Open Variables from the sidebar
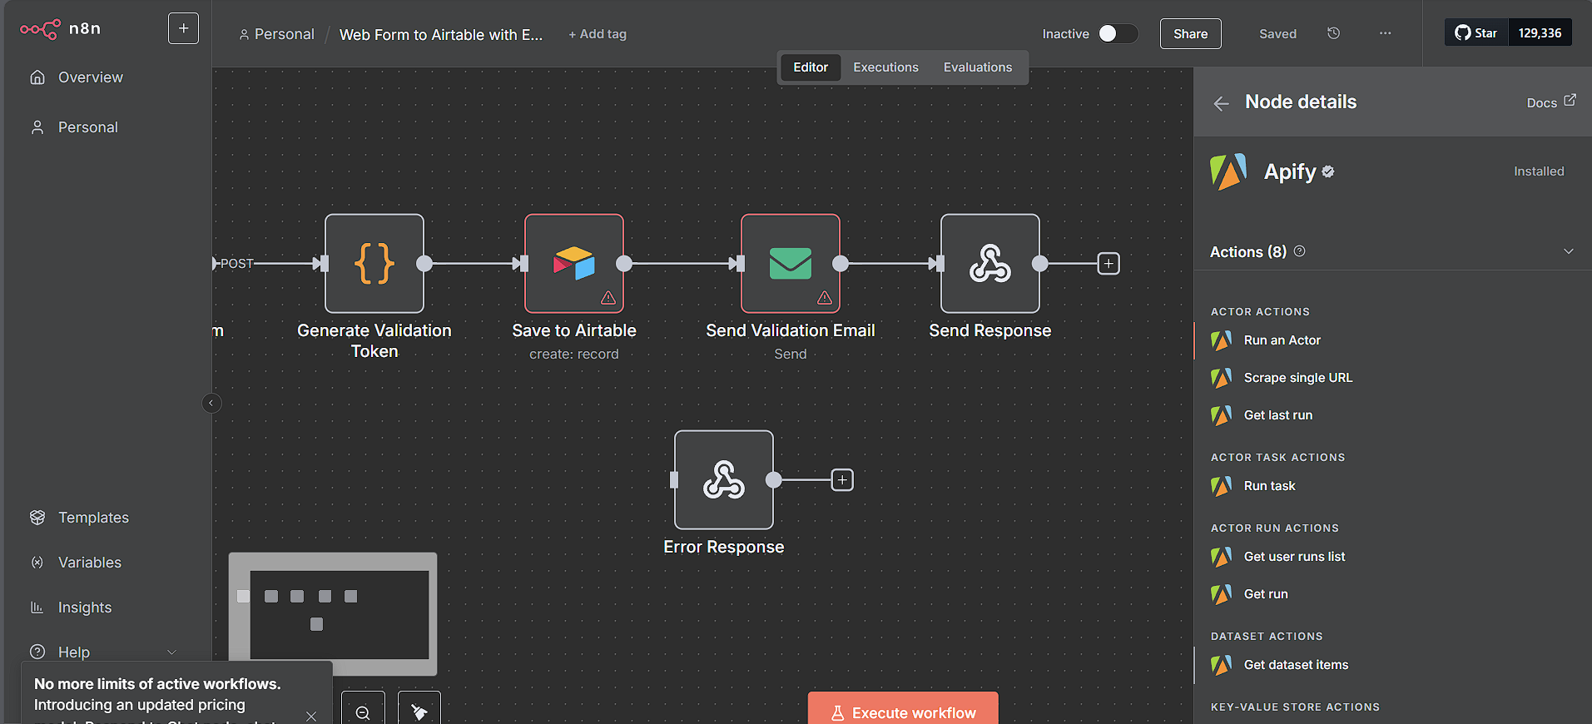This screenshot has height=724, width=1592. 90,563
